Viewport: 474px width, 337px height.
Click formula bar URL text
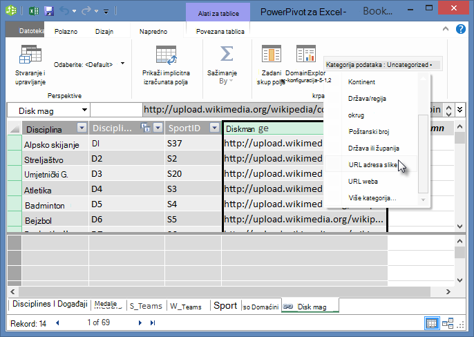234,109
